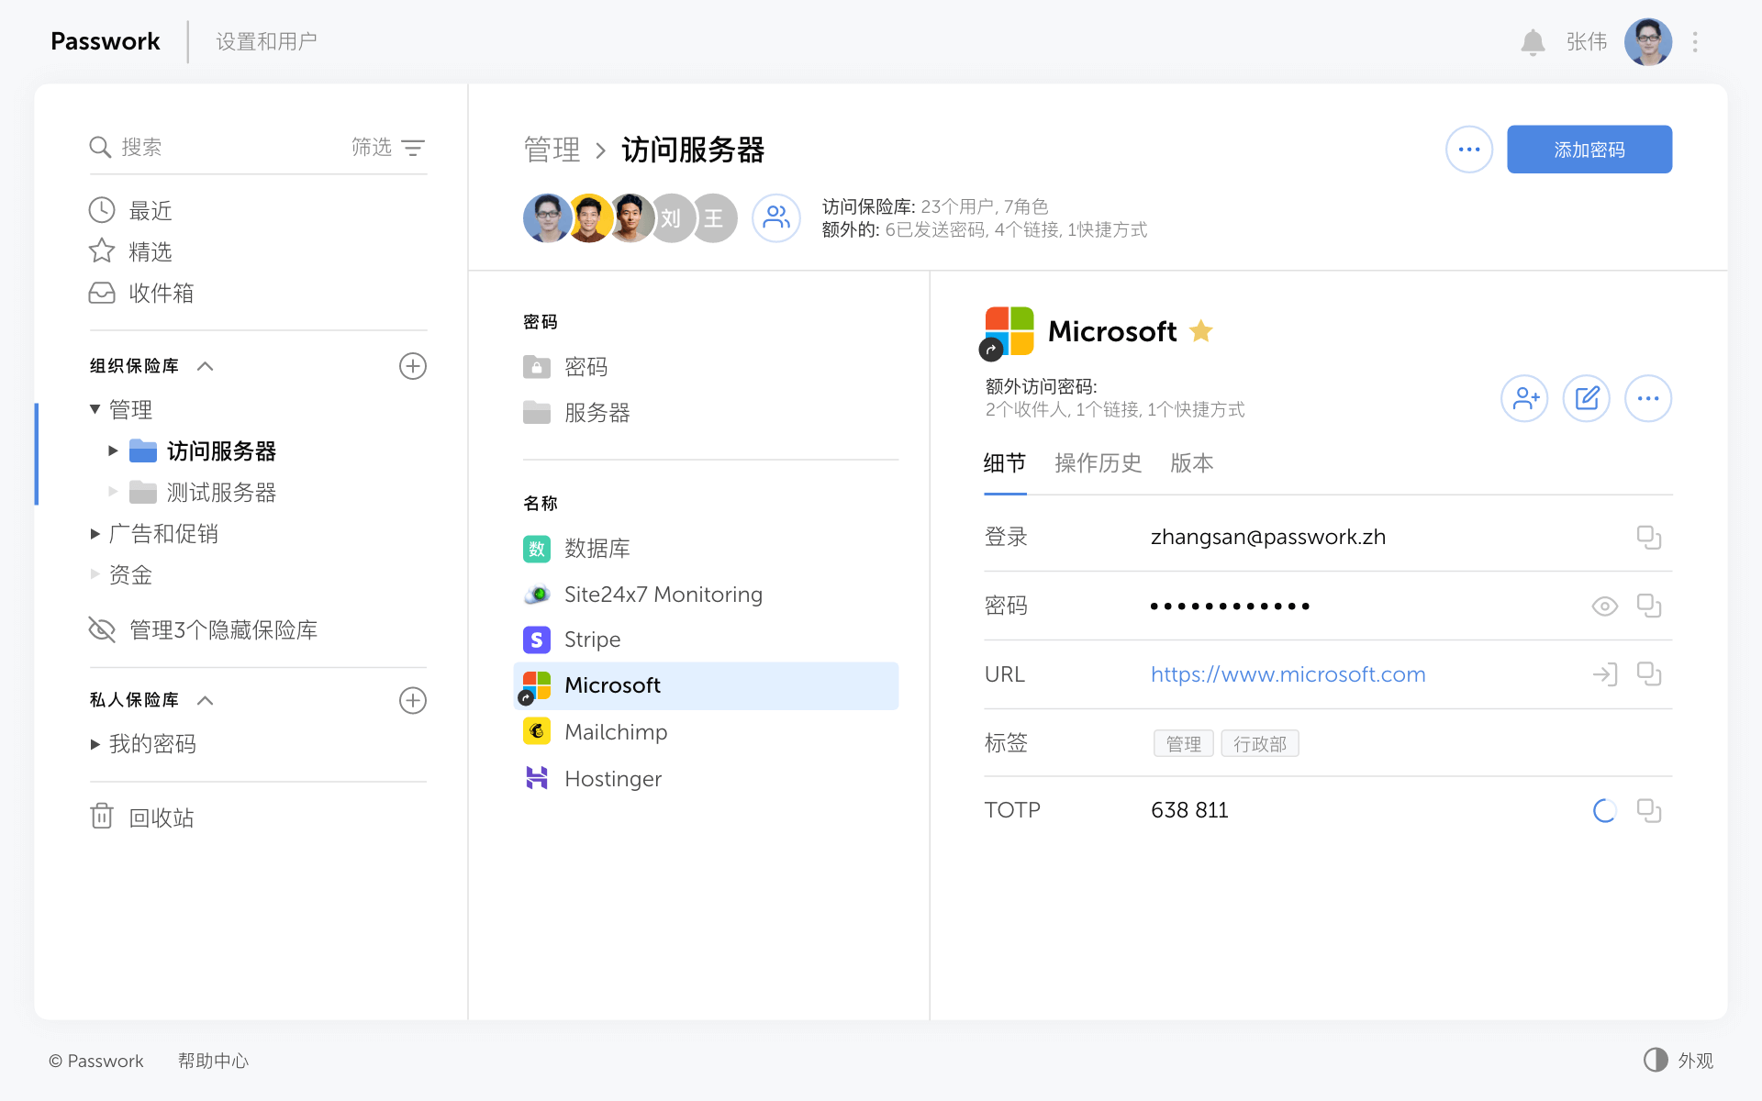Click the 管理 tag
The height and width of the screenshot is (1101, 1762).
point(1184,743)
